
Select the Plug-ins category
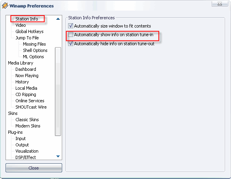[x=15, y=132]
